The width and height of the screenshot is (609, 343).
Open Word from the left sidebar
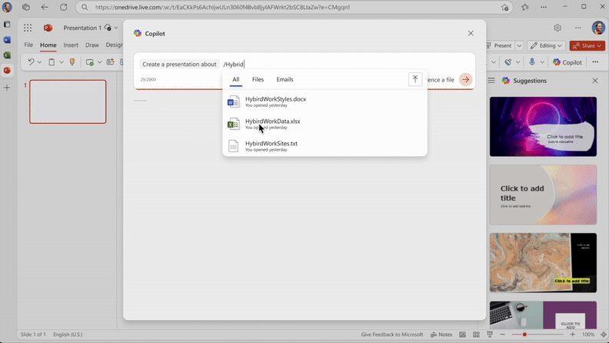(7, 40)
